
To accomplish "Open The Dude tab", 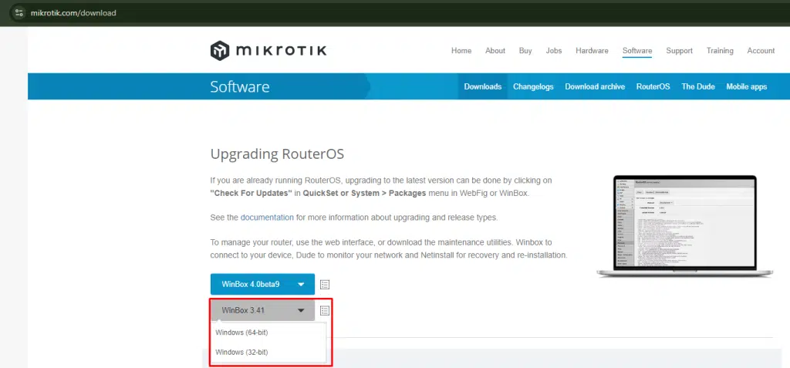I will coord(698,86).
